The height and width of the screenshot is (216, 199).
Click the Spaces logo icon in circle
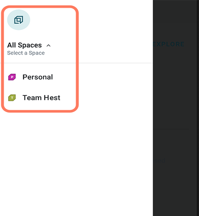[x=19, y=20]
